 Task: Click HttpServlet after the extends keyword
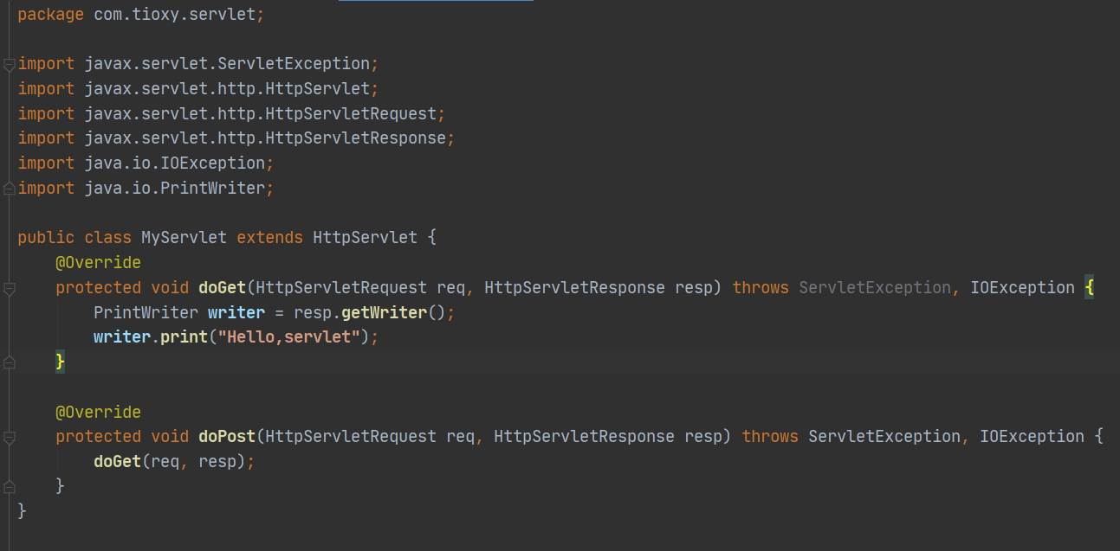coord(365,238)
